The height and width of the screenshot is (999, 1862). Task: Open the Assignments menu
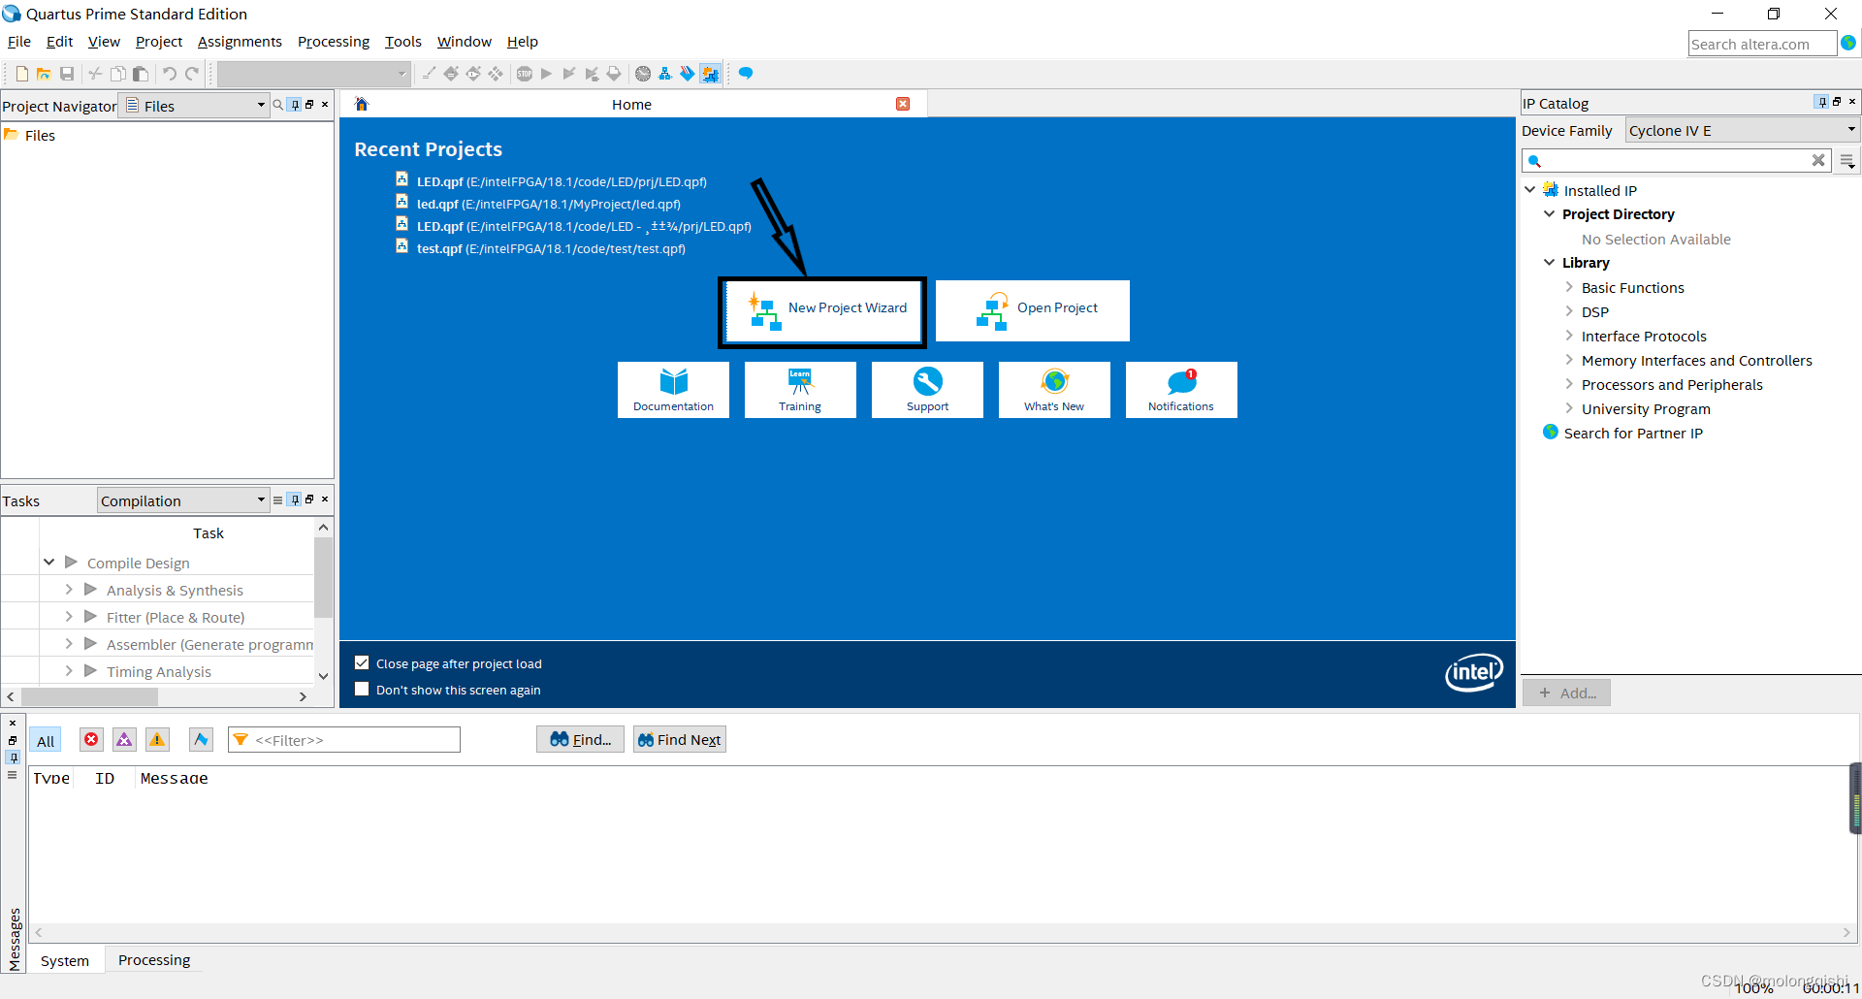240,42
